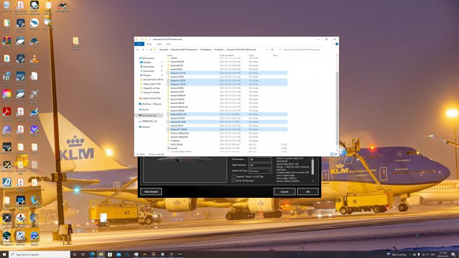Select the A330-343.air file row
The height and width of the screenshot is (258, 459).
[x=227, y=144]
